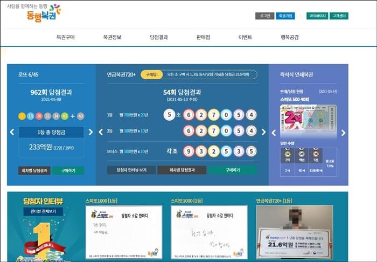377x262 pixels.
Task: Open the 연금복권720+ [1등] winner photo
Action: point(295,232)
